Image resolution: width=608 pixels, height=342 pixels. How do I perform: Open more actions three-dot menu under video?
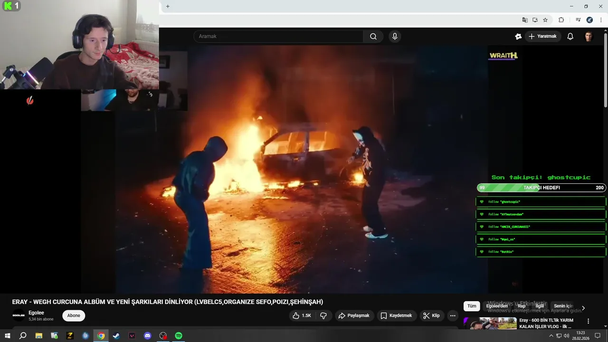[x=453, y=315]
